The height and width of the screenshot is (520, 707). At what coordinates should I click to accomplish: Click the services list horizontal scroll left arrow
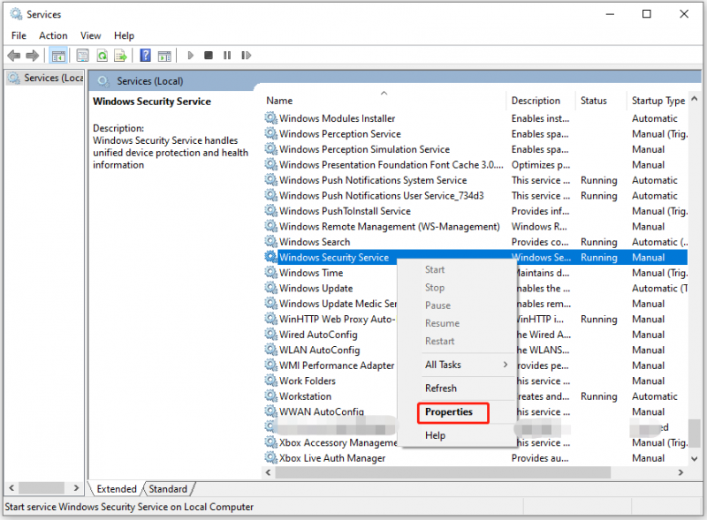click(269, 472)
